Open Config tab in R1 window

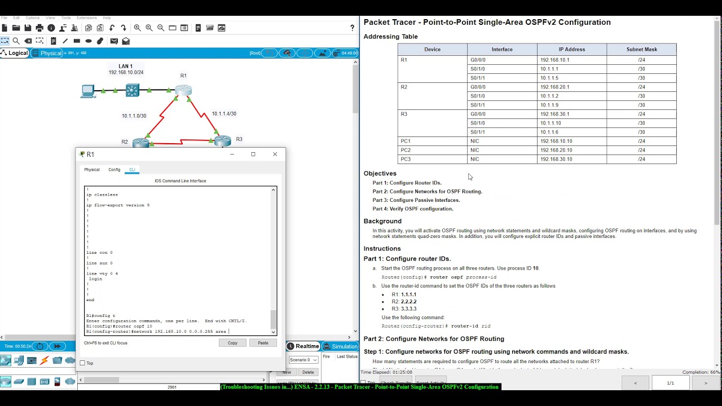(x=115, y=170)
